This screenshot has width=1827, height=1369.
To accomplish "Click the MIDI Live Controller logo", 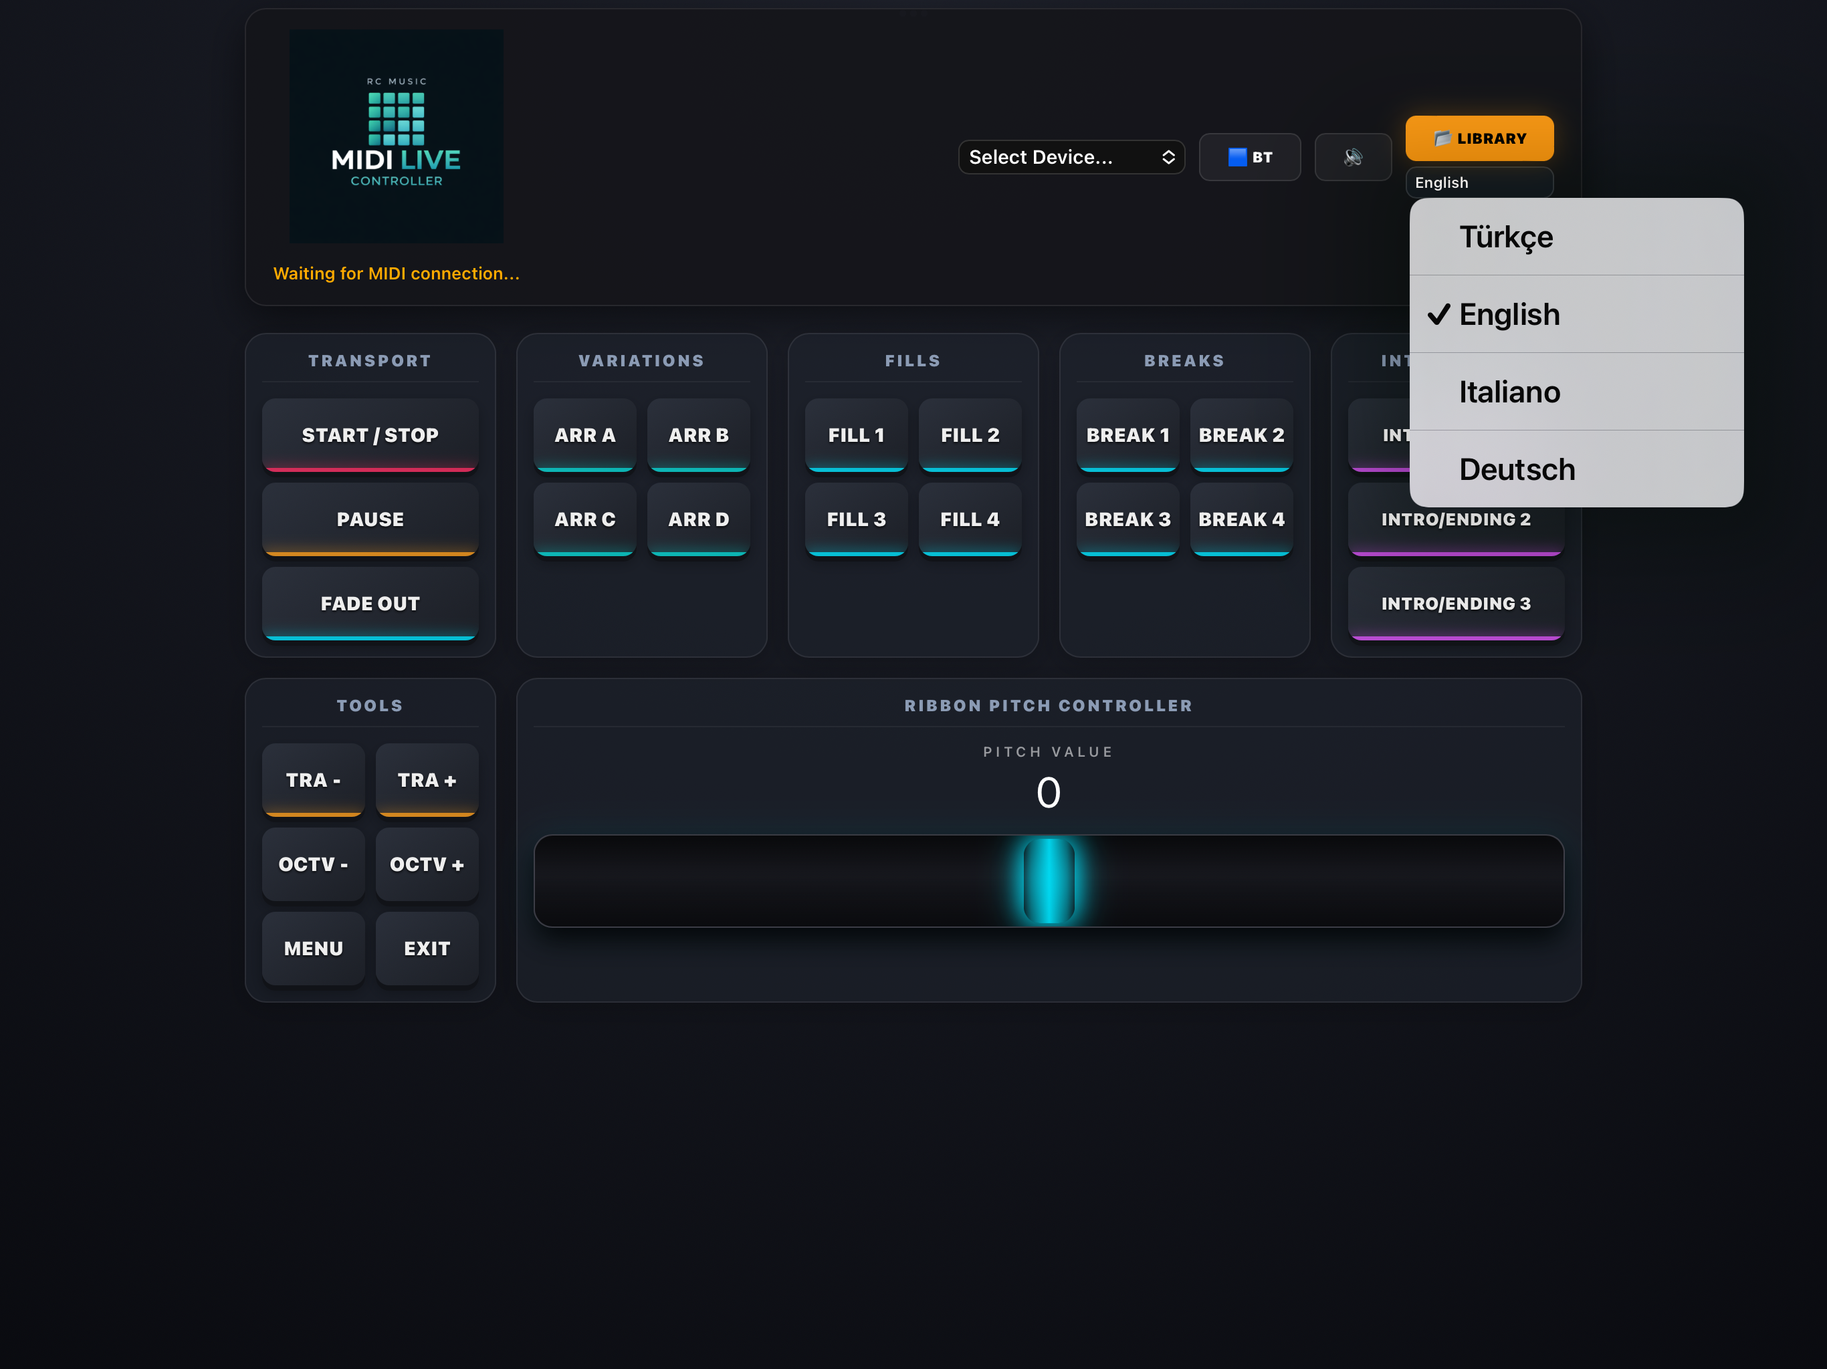I will click(x=397, y=136).
